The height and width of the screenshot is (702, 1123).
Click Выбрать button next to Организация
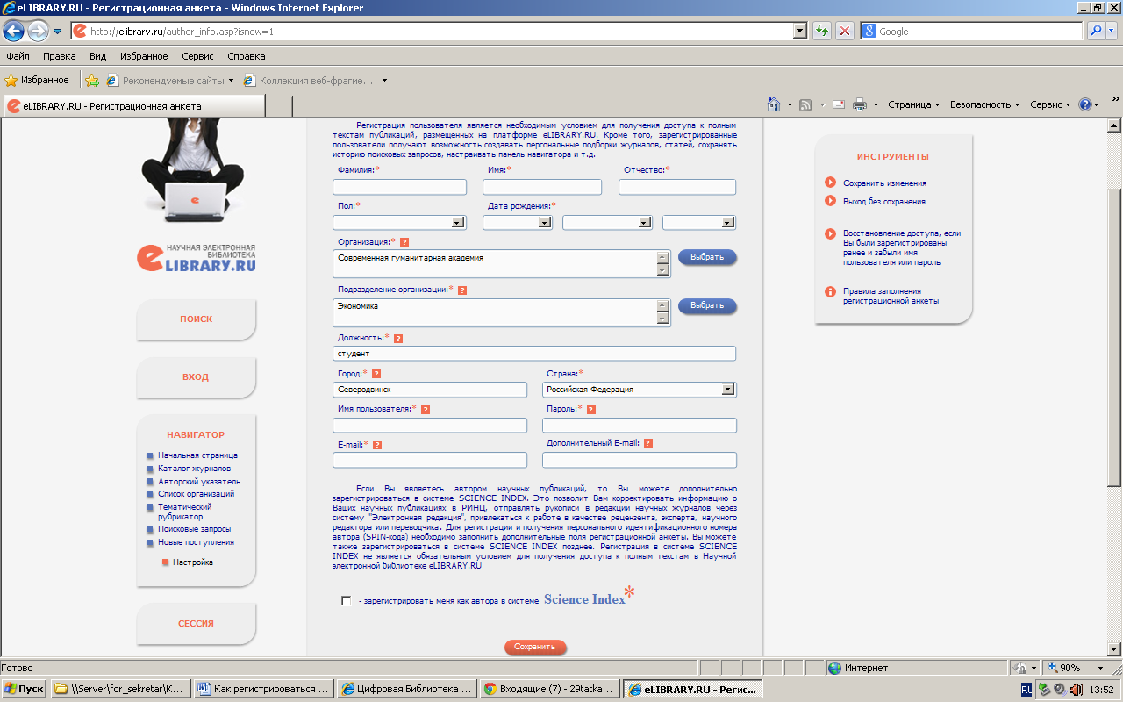coord(707,257)
